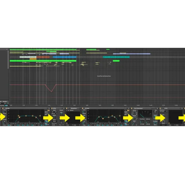
Task: Toggle the Utility device activator
Action: (52, 108)
